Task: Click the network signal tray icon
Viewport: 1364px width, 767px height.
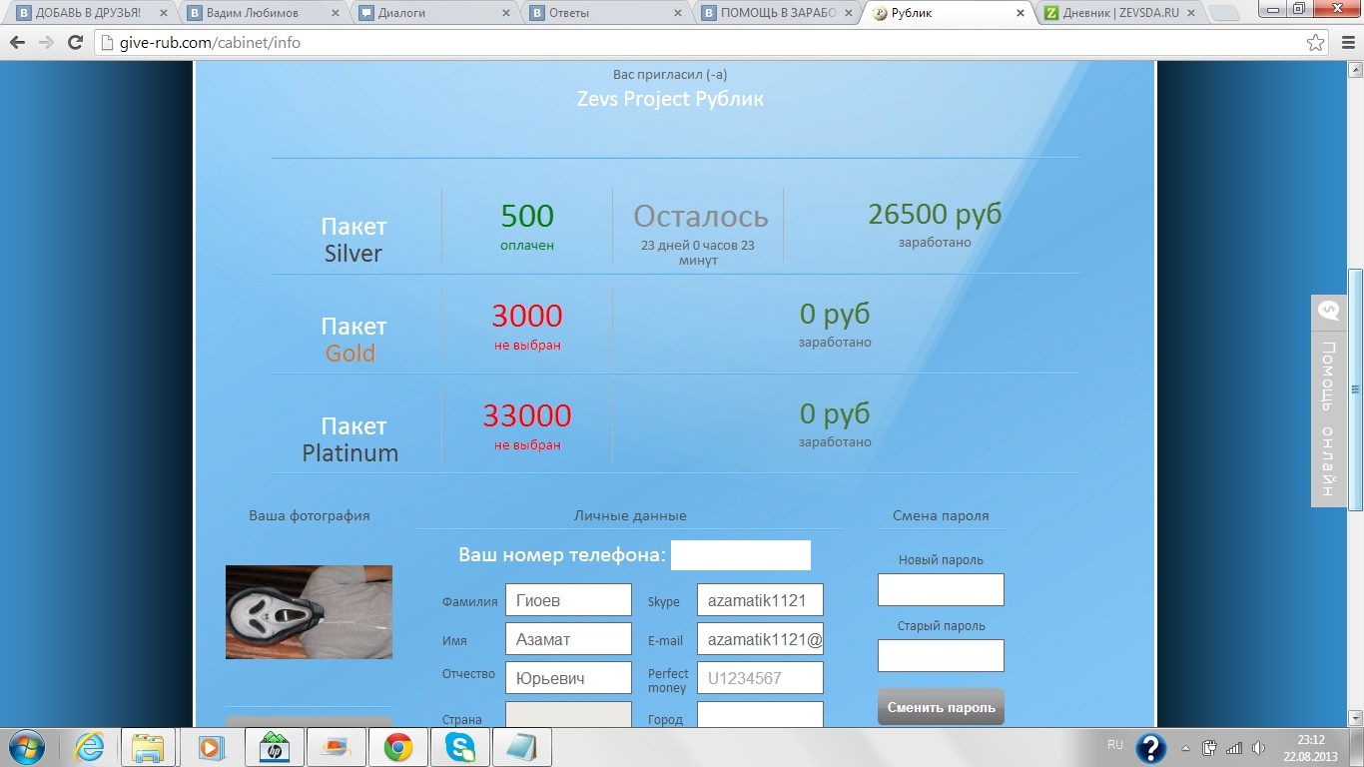Action: 1234,747
